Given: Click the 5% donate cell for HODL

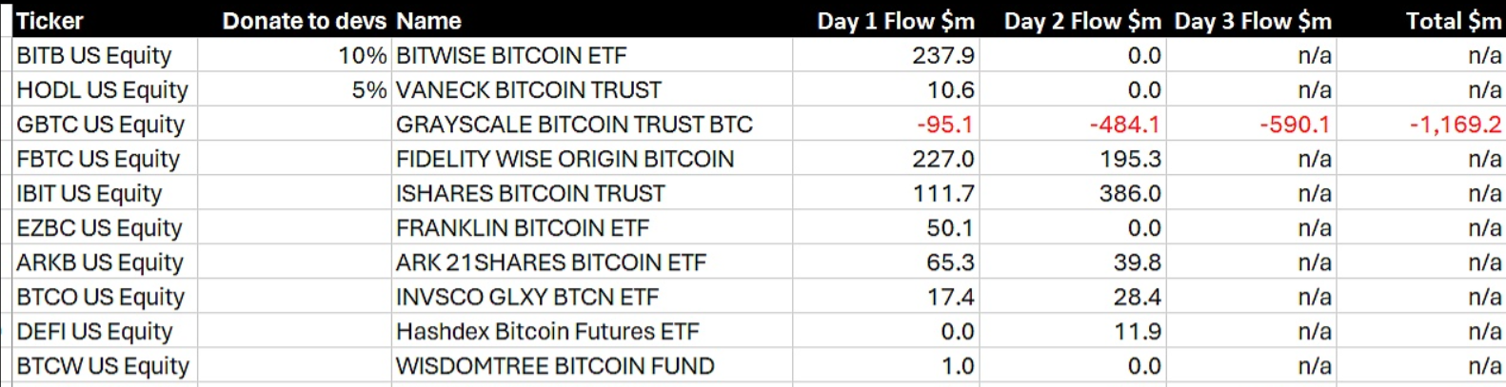Looking at the screenshot, I should [x=368, y=90].
